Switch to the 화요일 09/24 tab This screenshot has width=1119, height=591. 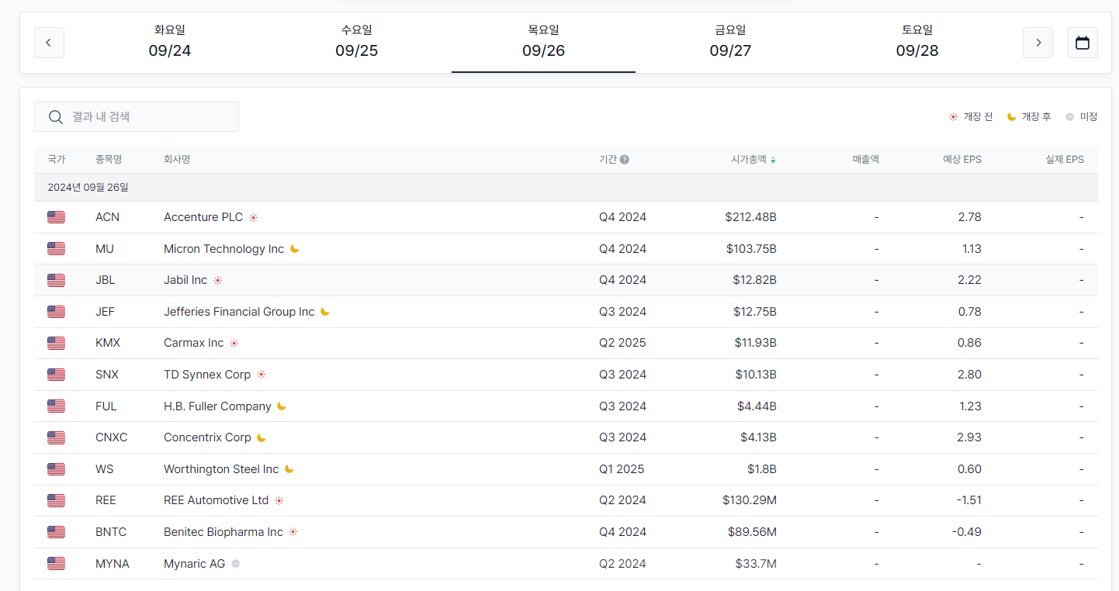[x=170, y=42]
